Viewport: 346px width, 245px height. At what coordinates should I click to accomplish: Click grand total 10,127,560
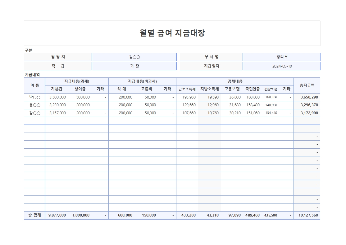pyautogui.click(x=308, y=215)
